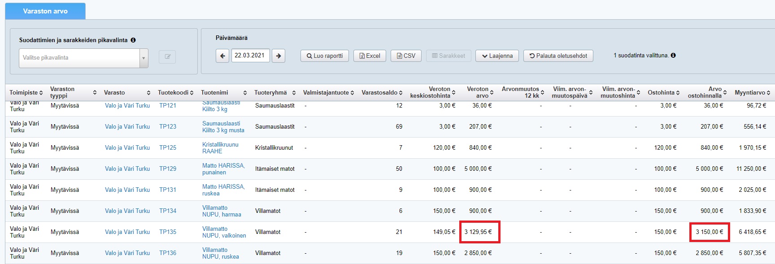Image resolution: width=775 pixels, height=264 pixels.
Task: Open Valo ja Väri Turku warehouse link in TP125 row
Action: 127,148
